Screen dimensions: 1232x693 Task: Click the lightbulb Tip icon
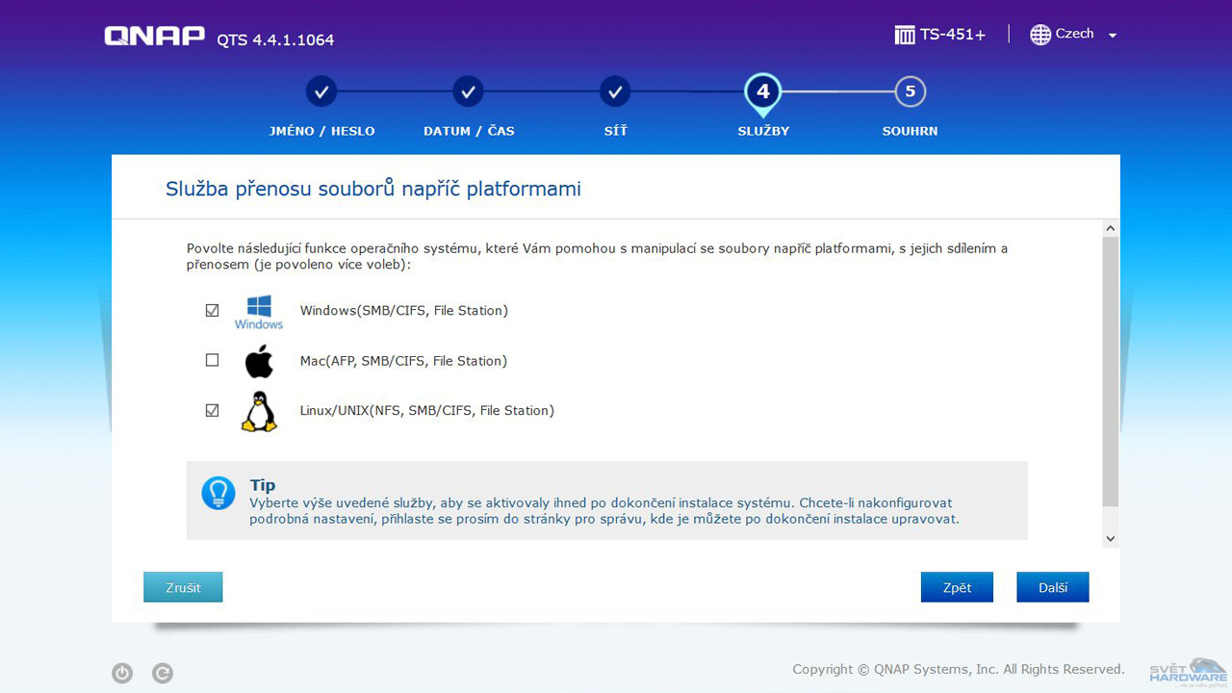click(218, 494)
